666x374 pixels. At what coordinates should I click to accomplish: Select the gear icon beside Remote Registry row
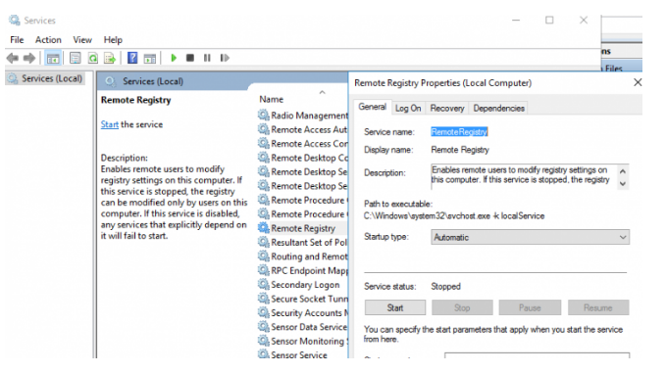(x=264, y=228)
